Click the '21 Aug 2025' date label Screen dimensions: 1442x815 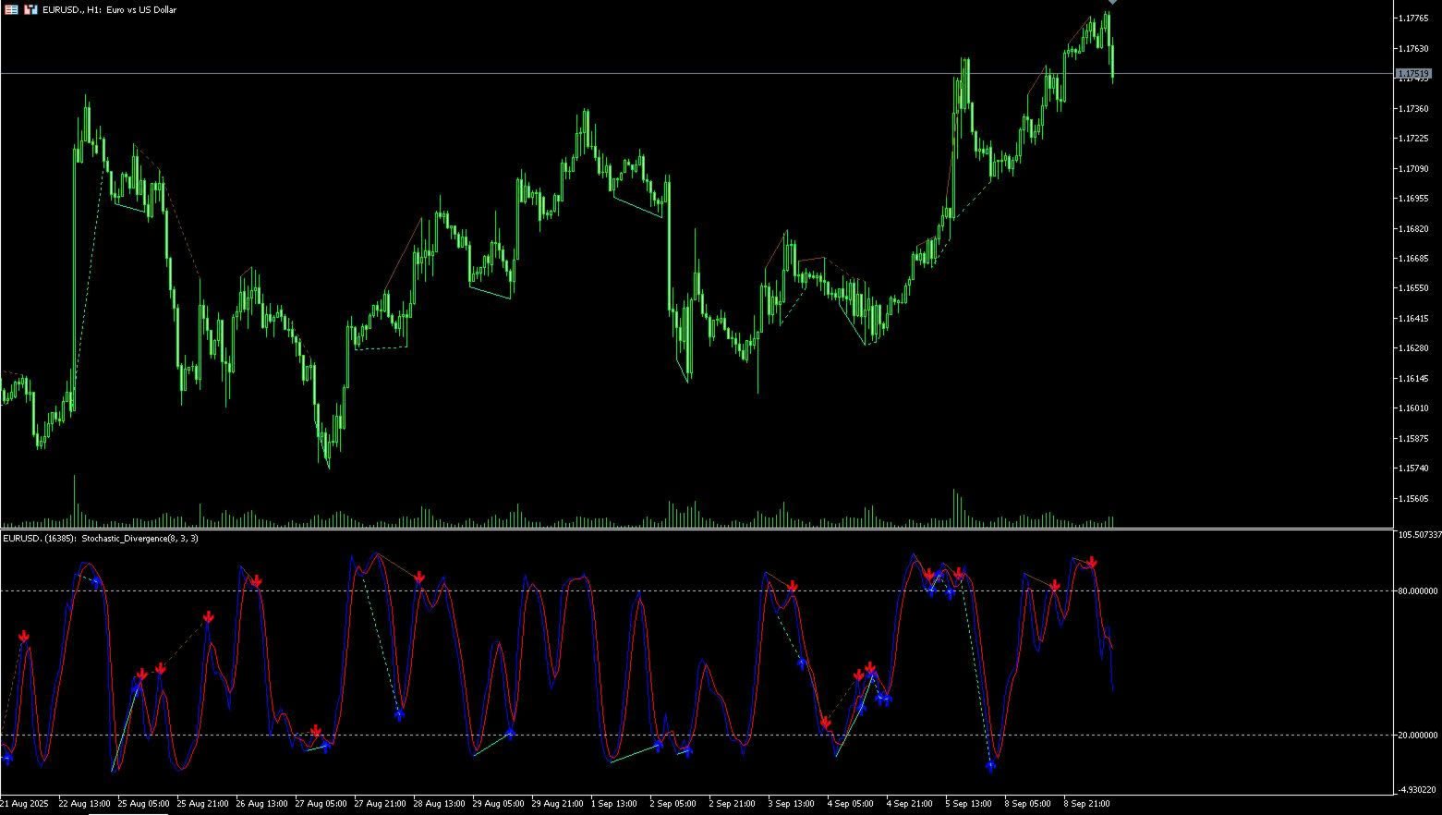point(24,804)
